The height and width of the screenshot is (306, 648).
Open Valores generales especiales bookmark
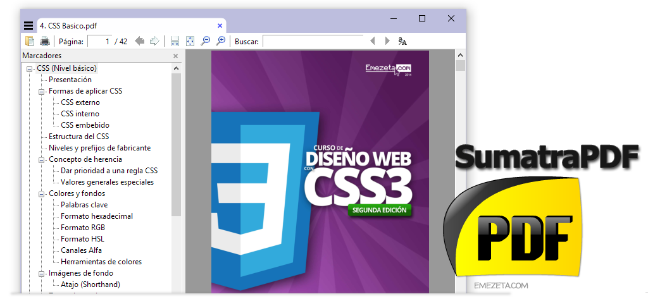point(108,182)
